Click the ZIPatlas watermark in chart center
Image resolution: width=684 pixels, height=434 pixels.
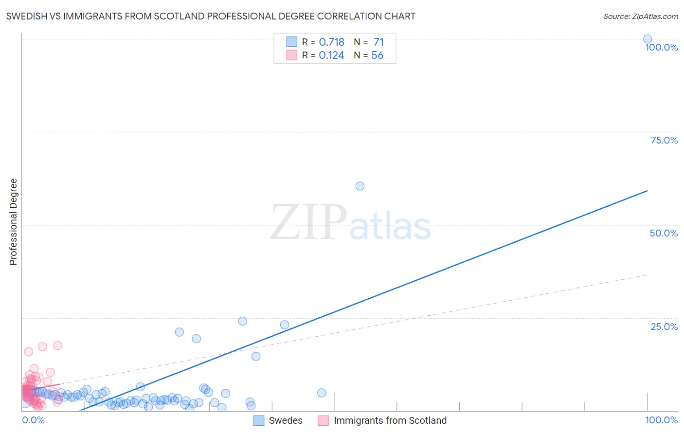350,222
